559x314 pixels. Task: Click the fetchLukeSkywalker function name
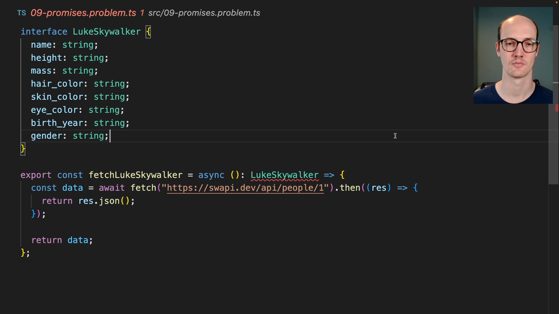click(136, 175)
